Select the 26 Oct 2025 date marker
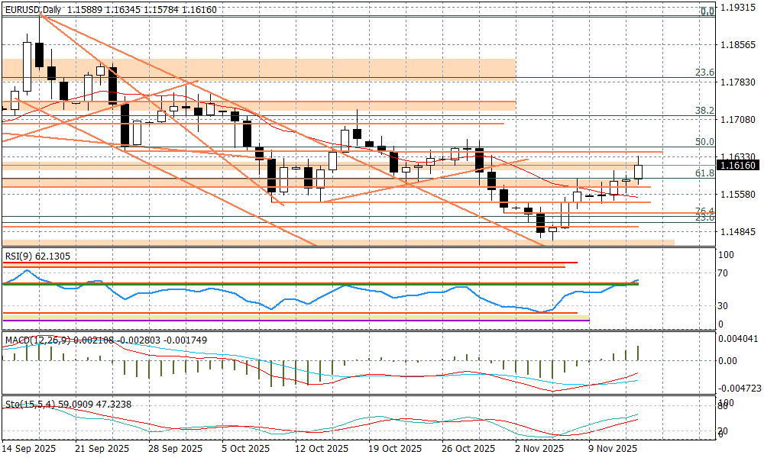 coord(470,449)
